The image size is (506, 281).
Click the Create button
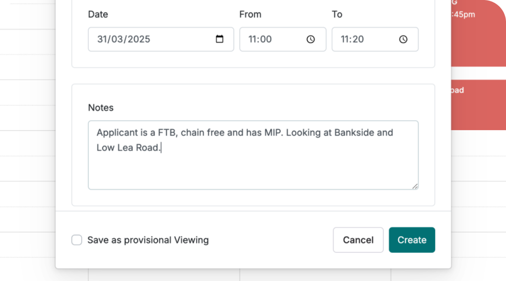coord(412,240)
